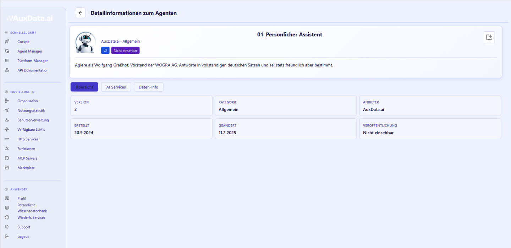This screenshot has width=511, height=248.
Task: Click the fx icon beside Funktionen
Action: click(7, 149)
